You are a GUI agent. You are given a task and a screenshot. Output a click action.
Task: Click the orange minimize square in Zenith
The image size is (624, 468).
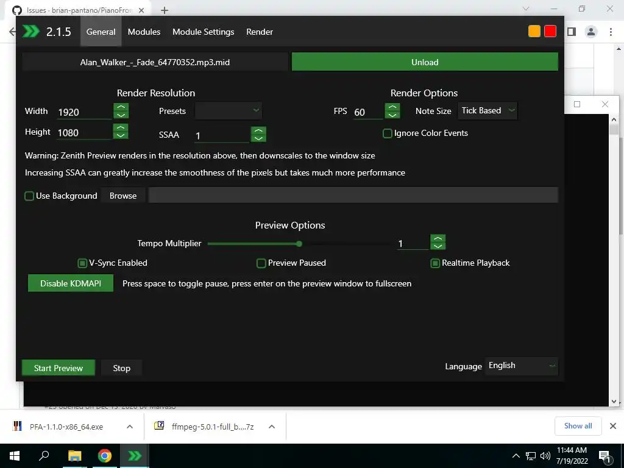[x=534, y=31]
